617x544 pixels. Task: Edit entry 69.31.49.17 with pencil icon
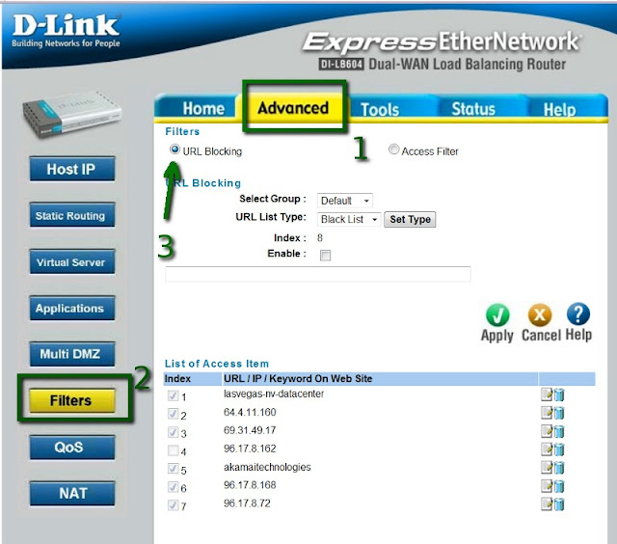(x=547, y=431)
